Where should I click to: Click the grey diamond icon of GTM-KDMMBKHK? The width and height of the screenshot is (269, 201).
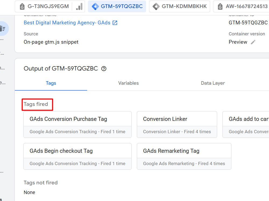coord(156,6)
